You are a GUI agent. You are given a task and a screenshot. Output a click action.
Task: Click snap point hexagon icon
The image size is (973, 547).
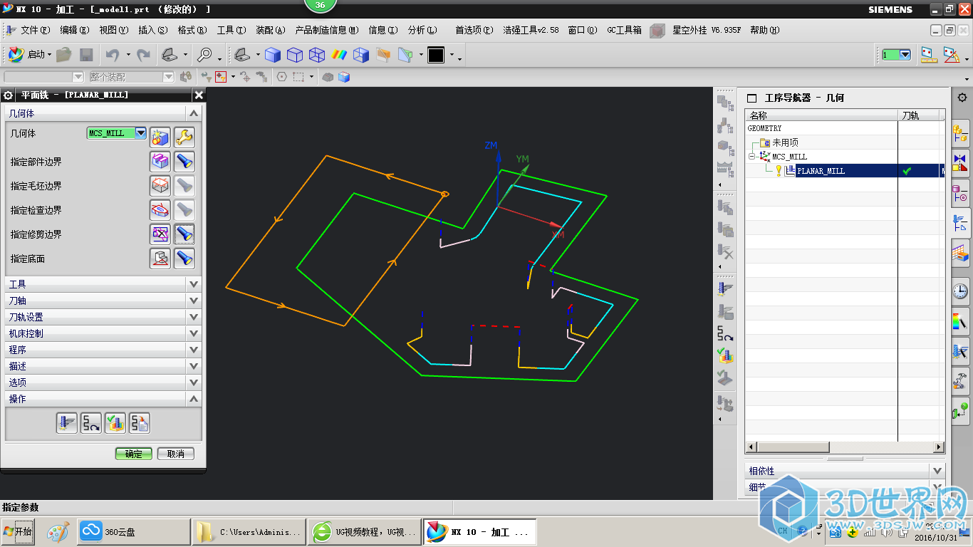[x=281, y=77]
